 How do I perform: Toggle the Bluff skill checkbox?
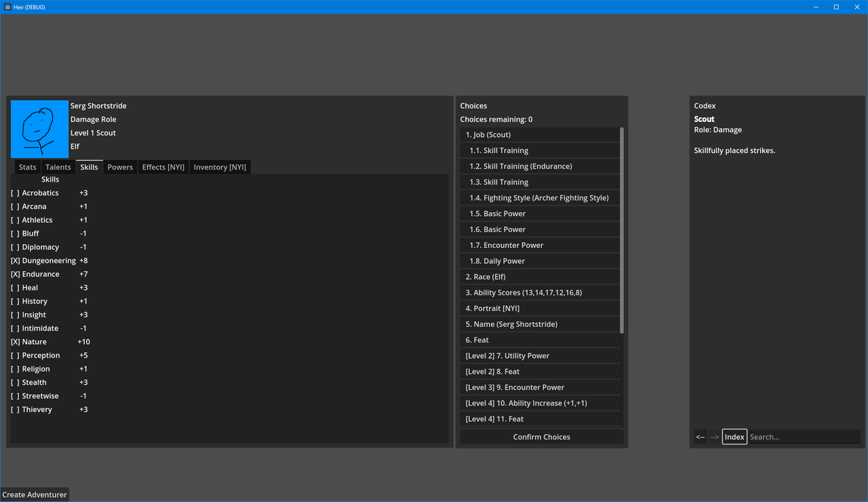coord(15,234)
